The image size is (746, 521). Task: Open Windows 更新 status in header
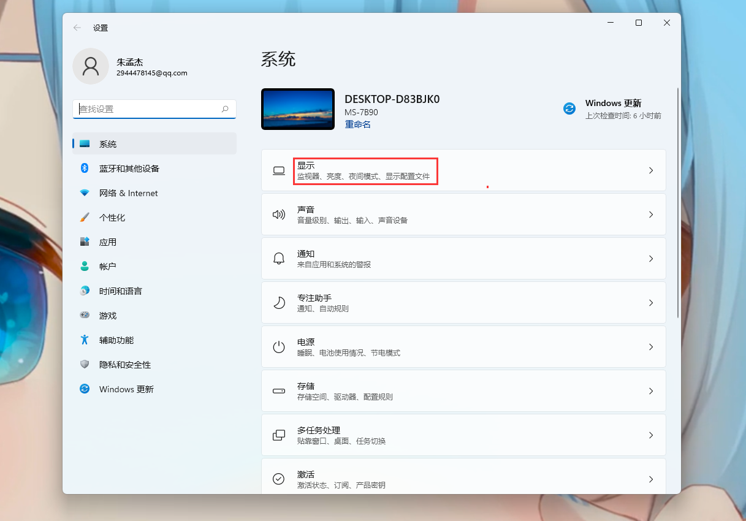612,109
